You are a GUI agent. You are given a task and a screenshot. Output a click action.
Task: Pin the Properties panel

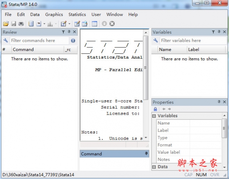(x=219, y=102)
